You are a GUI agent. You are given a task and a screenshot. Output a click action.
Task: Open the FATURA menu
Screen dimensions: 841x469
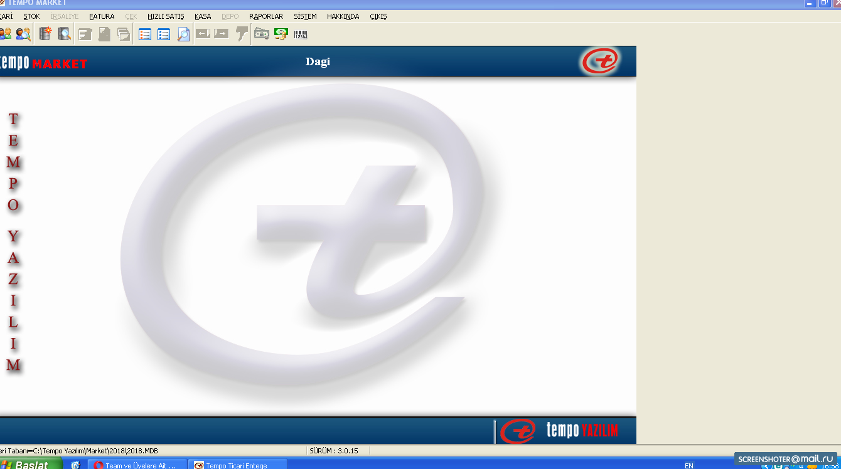[102, 16]
